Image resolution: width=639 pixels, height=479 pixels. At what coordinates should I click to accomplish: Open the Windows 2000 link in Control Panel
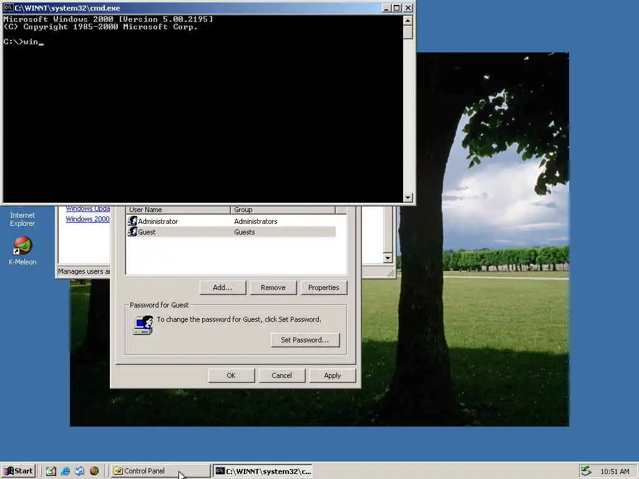click(x=87, y=219)
